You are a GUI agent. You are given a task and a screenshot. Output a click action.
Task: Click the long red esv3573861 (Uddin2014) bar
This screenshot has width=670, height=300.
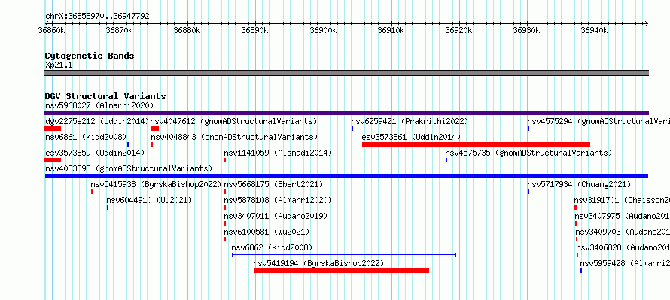(476, 144)
